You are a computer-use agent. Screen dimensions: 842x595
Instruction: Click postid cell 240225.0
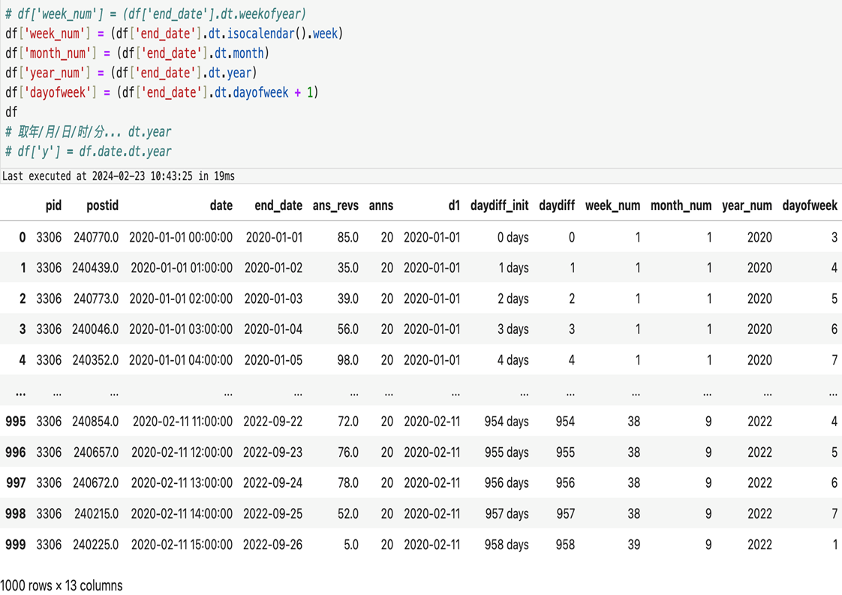point(95,545)
